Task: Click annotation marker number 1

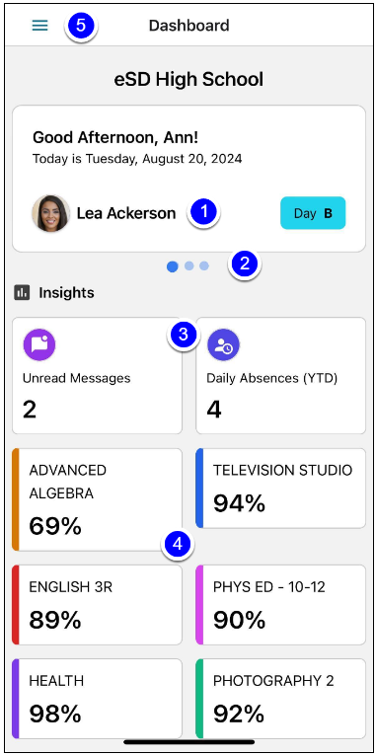Action: coord(204,212)
